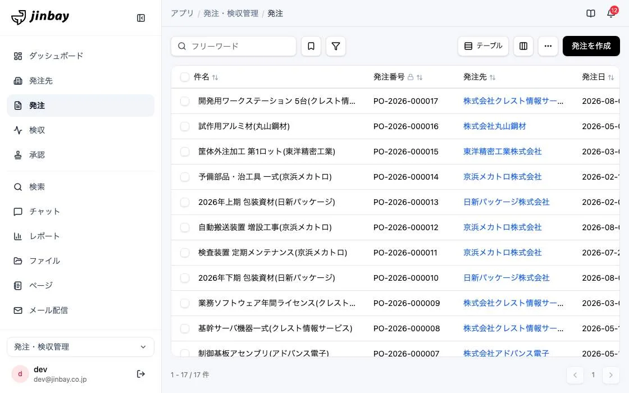The height and width of the screenshot is (393, 629).
Task: Open the documentation book icon
Action: 590,13
